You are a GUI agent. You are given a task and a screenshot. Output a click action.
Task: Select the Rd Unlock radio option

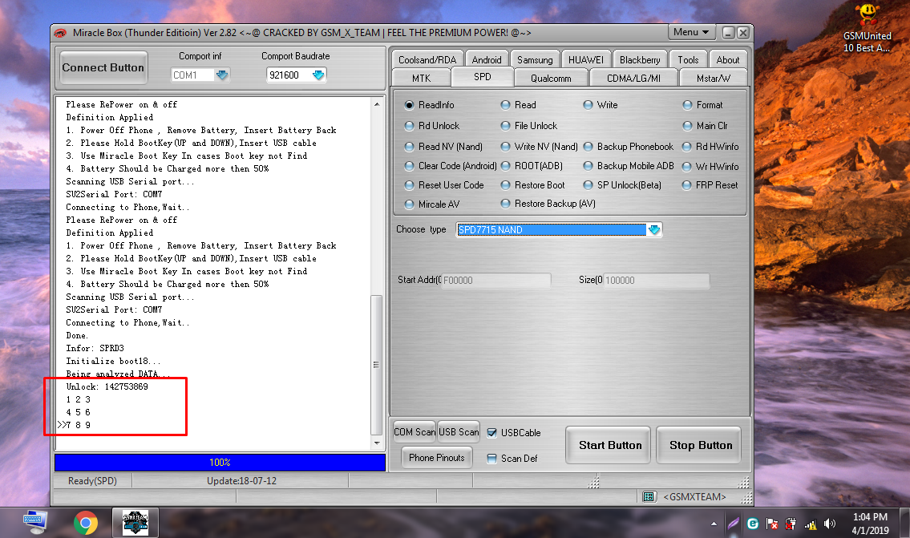[x=409, y=126]
